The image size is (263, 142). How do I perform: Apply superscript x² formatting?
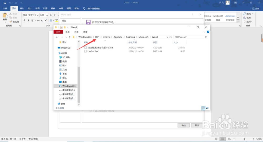coord(46,20)
